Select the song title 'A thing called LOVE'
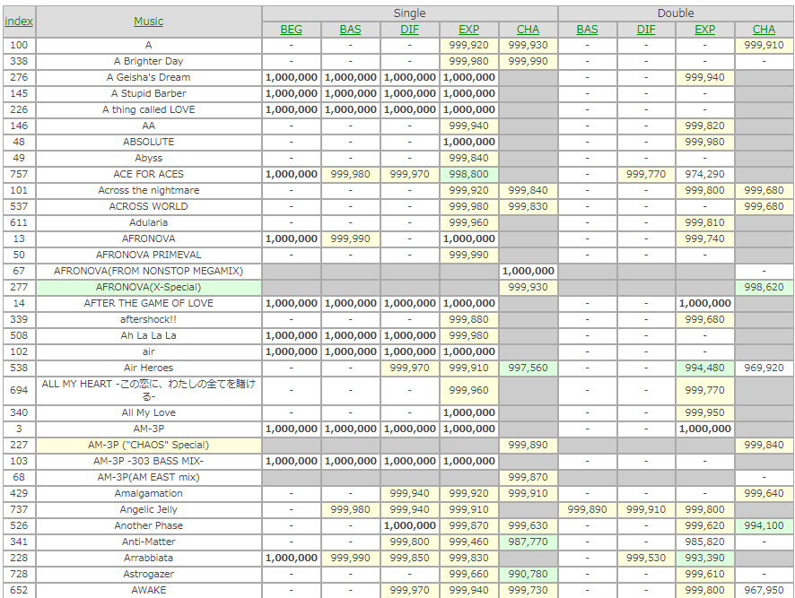 149,110
